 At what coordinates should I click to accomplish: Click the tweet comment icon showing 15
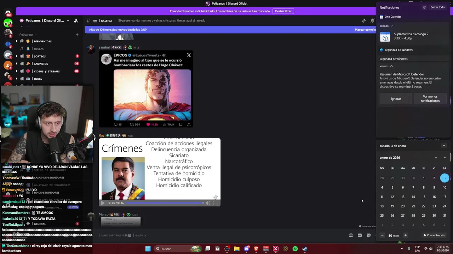pyautogui.click(x=115, y=124)
